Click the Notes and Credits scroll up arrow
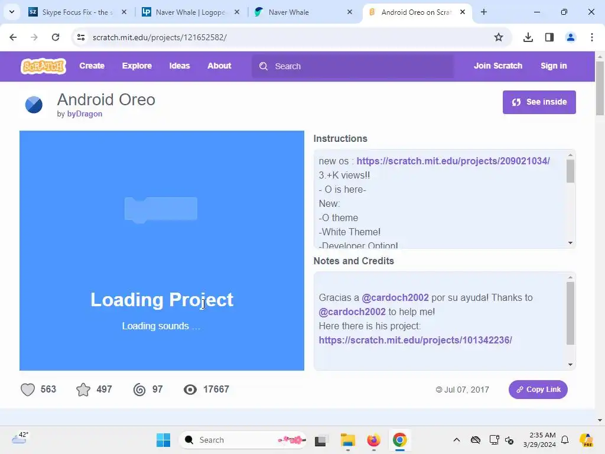This screenshot has width=605, height=454. coord(570,277)
